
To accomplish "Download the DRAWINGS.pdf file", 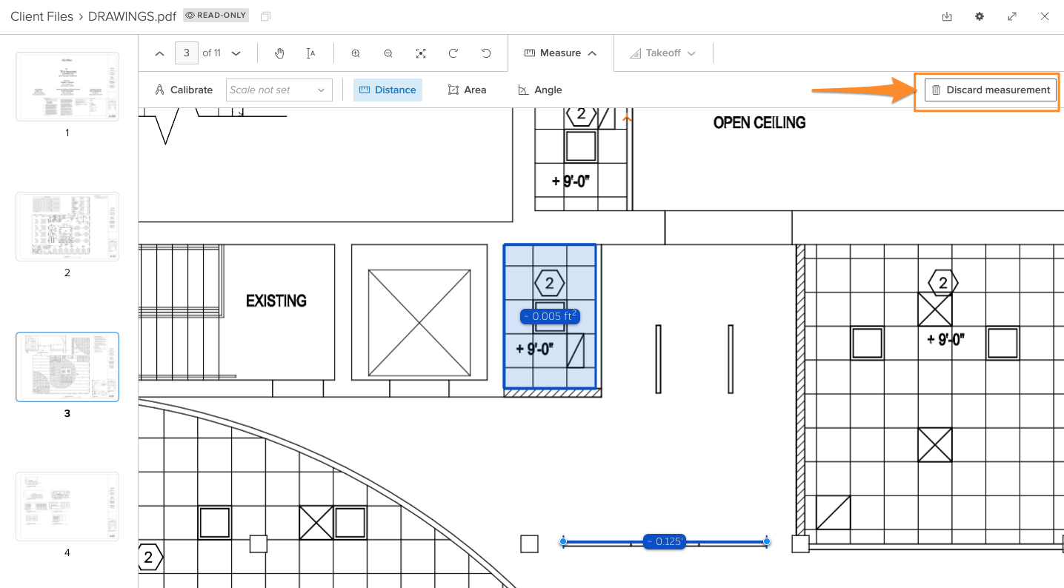I will pos(947,16).
